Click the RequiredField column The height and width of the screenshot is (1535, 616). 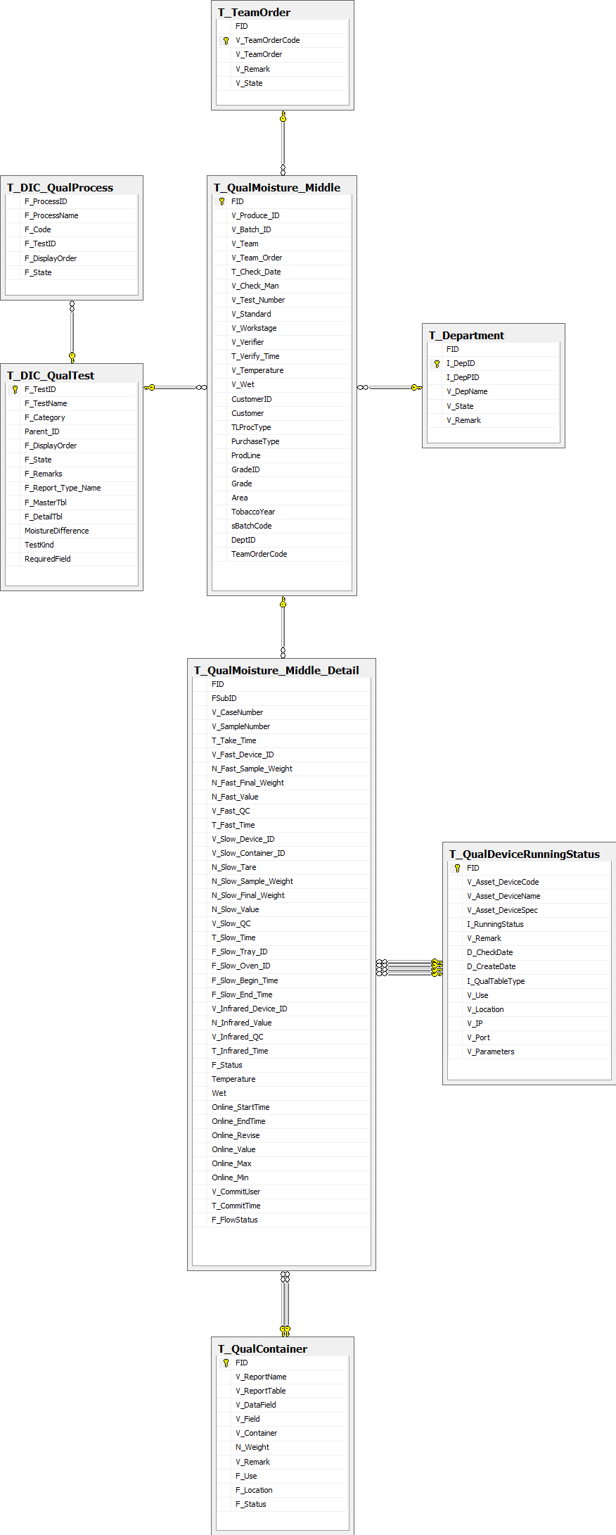[72, 559]
